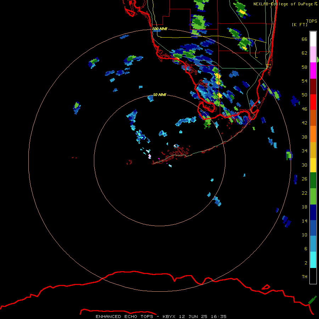Click the light green legend swatch between 26 and 22
This screenshot has width=319, height=319.
pyautogui.click(x=313, y=196)
